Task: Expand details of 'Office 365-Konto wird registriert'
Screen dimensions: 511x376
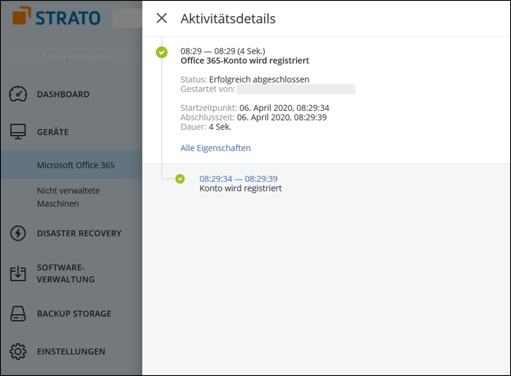Action: (x=245, y=60)
